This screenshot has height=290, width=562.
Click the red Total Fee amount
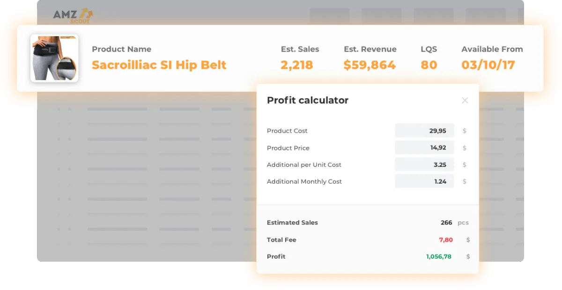click(x=446, y=239)
